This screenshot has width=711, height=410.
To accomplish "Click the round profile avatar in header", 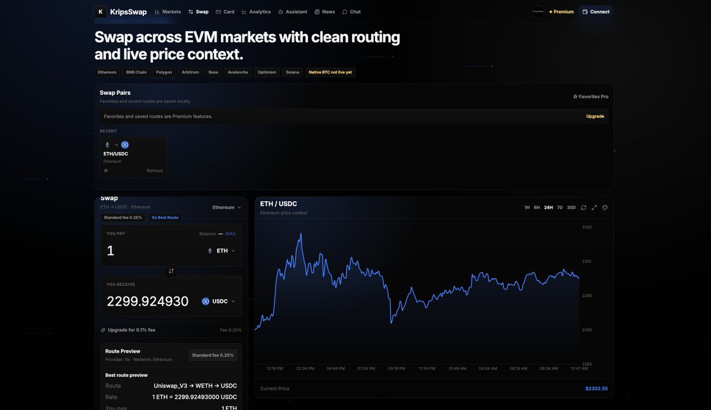I will 538,12.
